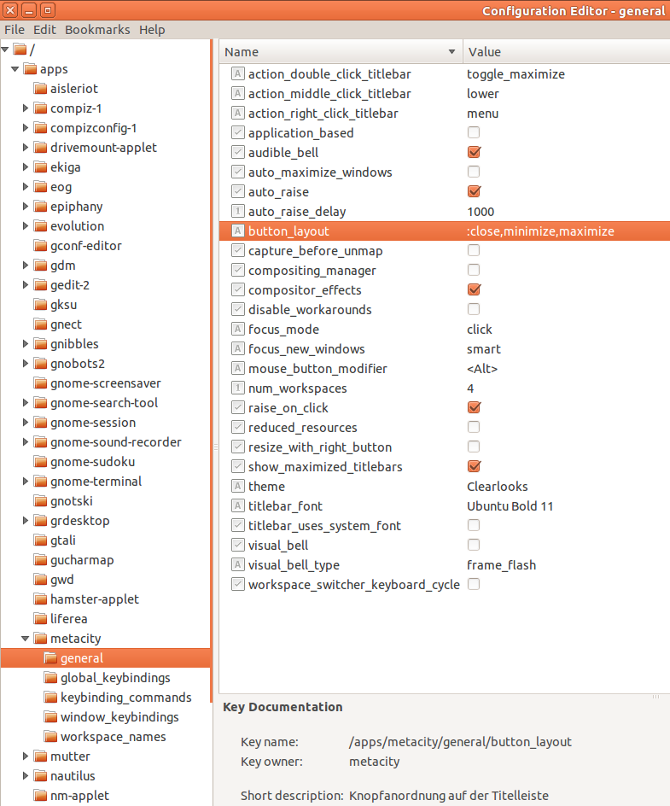
Task: Click the nautilus folder icon in tree
Action: [40, 776]
